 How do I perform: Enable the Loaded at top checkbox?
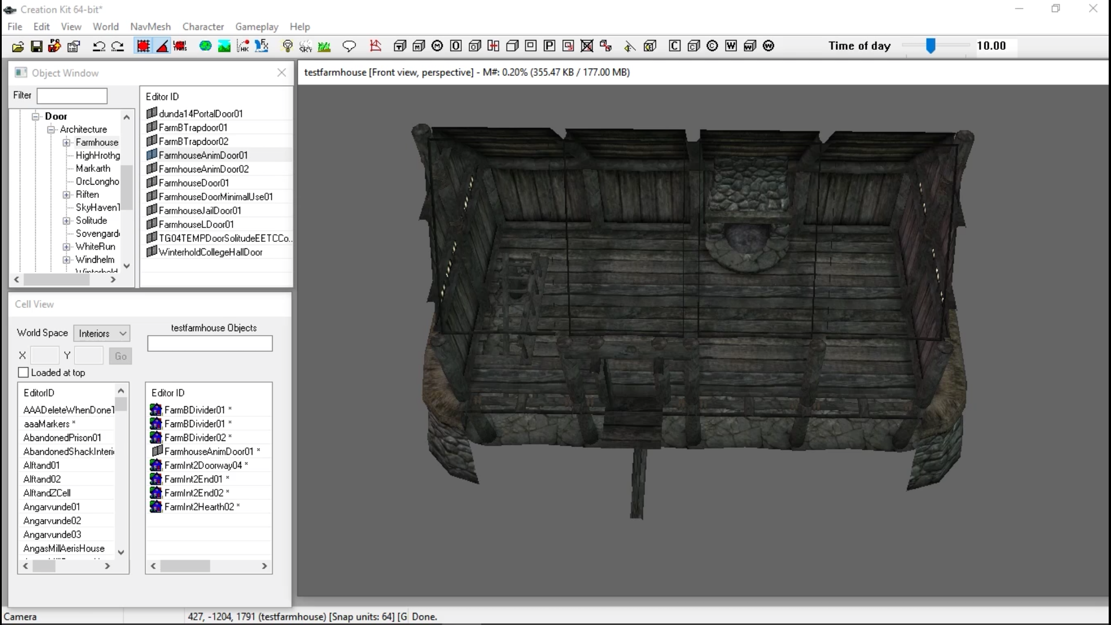click(x=24, y=373)
